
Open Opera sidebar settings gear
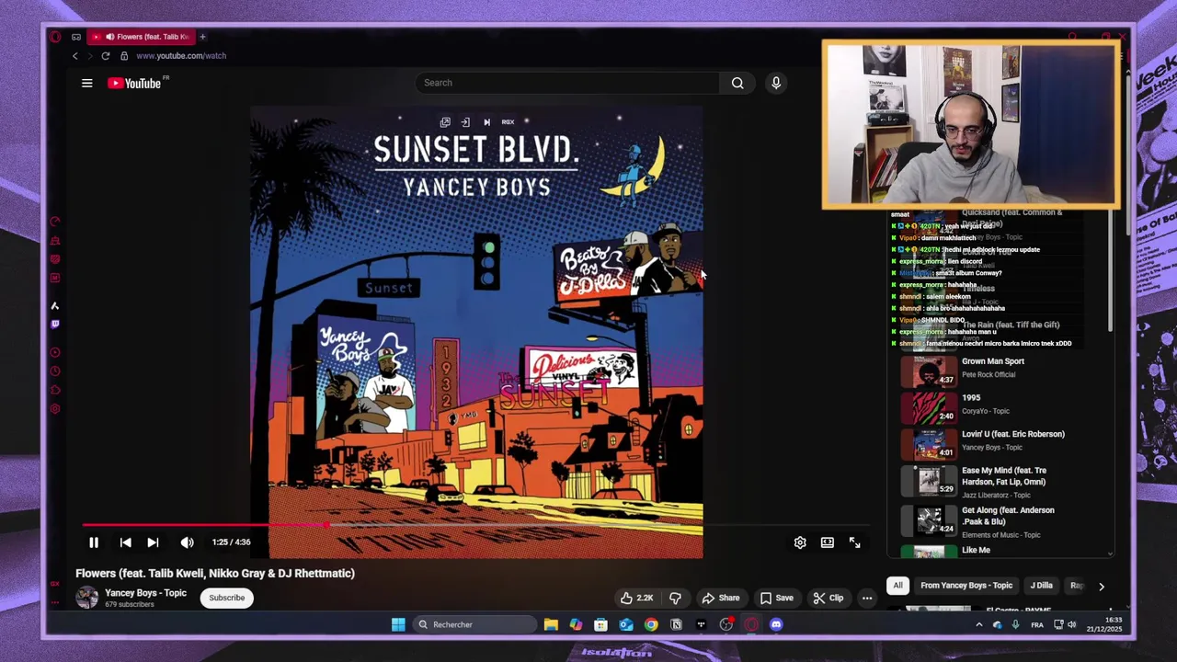[55, 409]
